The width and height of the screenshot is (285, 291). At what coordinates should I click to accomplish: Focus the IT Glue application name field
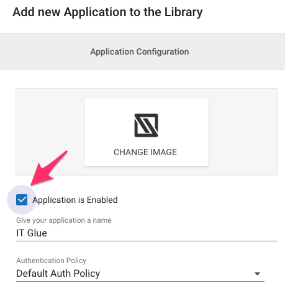pyautogui.click(x=147, y=233)
